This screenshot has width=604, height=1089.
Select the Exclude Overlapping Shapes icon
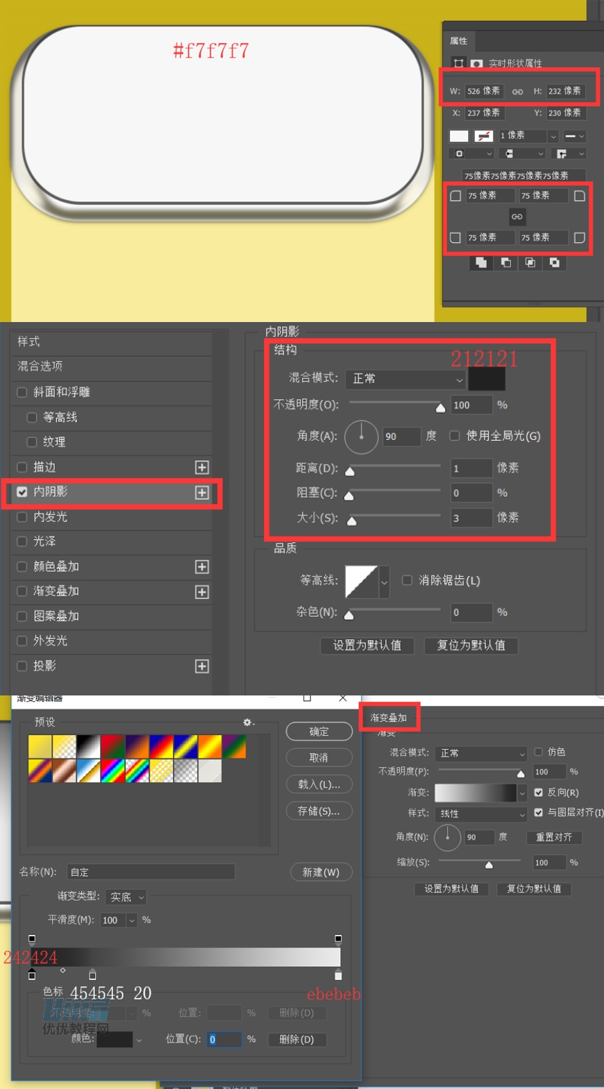(x=554, y=262)
